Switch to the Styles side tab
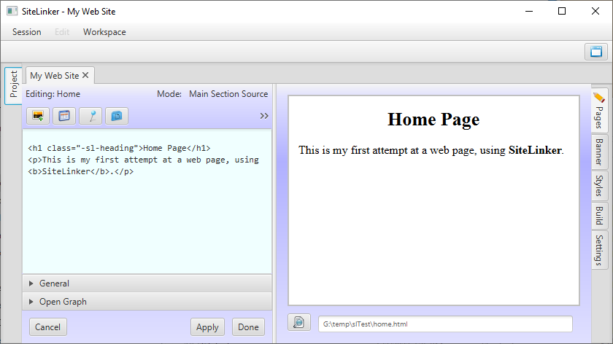The height and width of the screenshot is (344, 613). 599,185
